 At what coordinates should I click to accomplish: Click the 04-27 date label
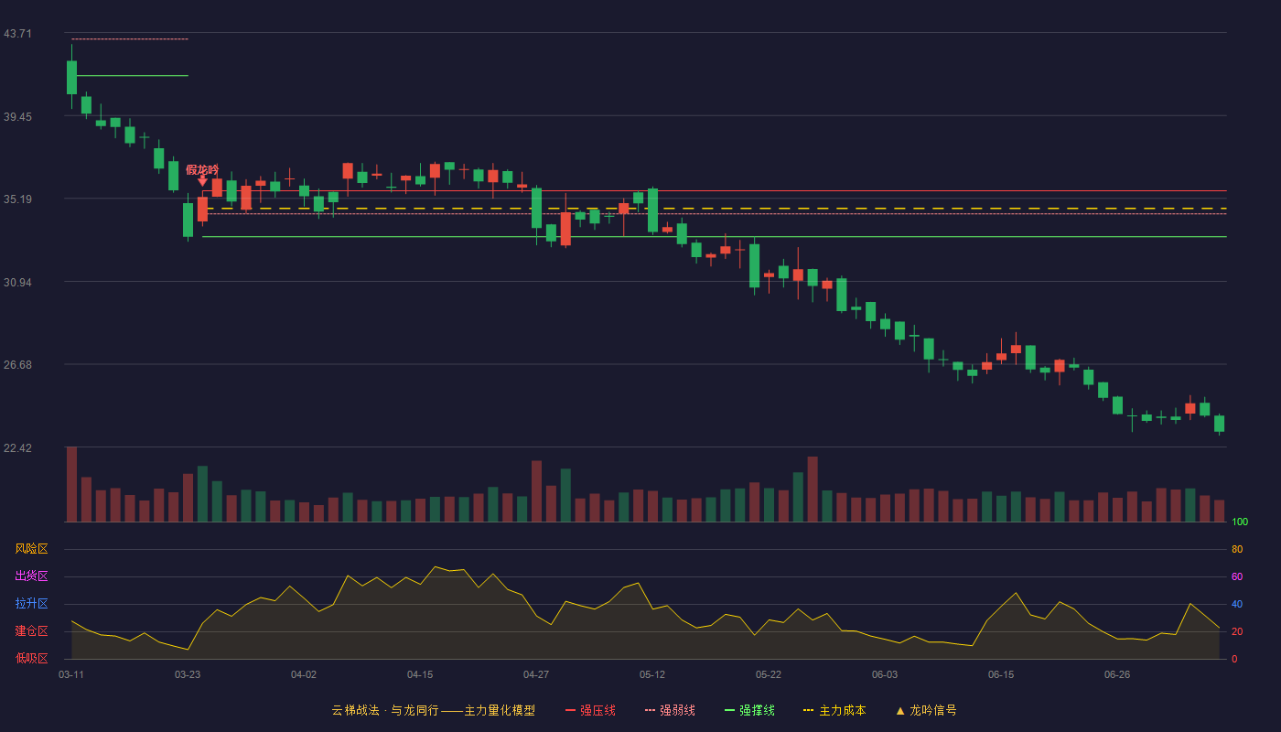click(x=536, y=674)
